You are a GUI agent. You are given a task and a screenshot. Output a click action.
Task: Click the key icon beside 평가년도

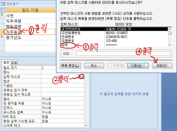[2, 36]
